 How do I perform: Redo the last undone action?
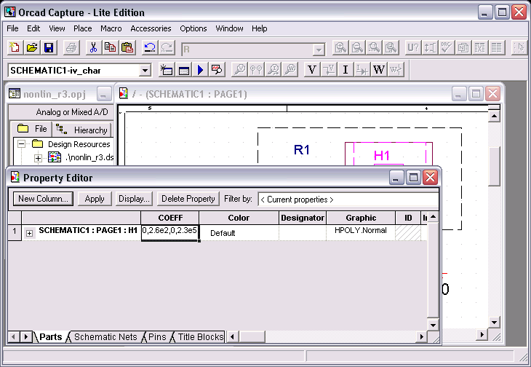click(167, 48)
